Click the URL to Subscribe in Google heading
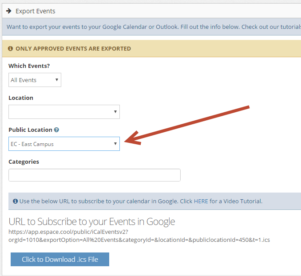 tap(92, 222)
